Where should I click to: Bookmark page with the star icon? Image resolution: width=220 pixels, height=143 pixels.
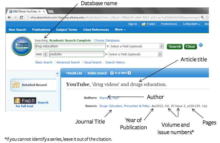(207, 17)
